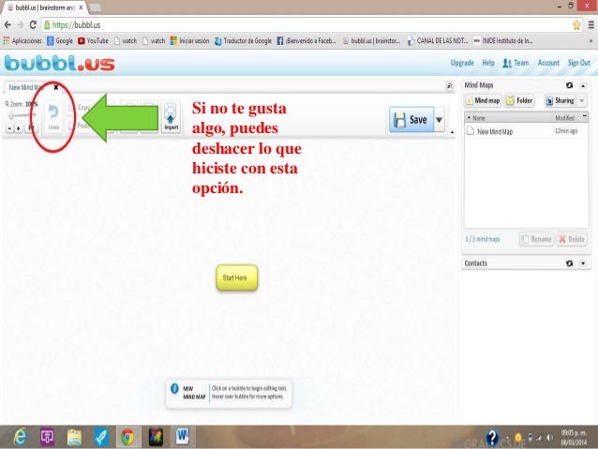Expand the Contacts panel

(583, 263)
